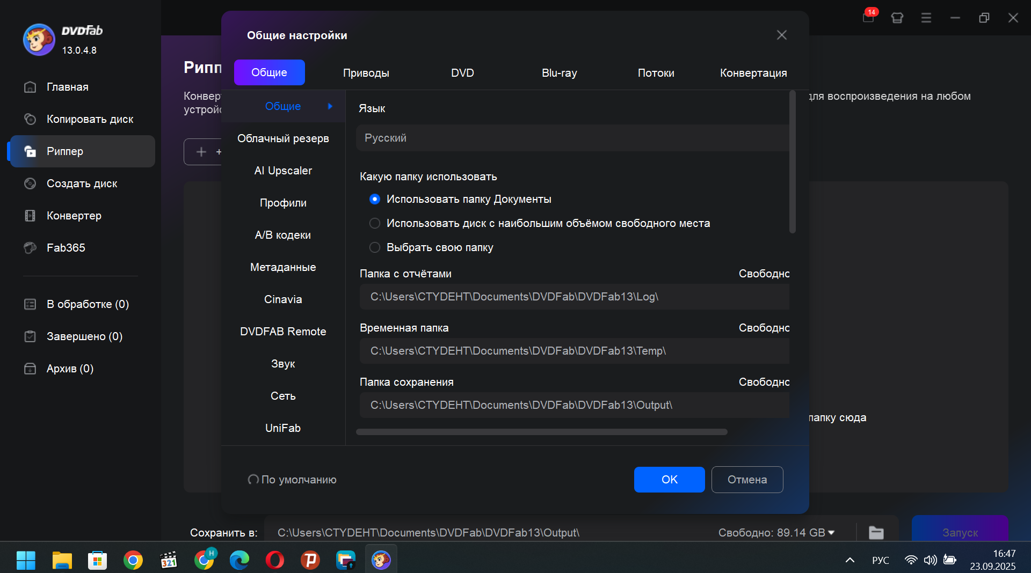1031x573 pixels.
Task: Open the Русский language dropdown
Action: click(x=572, y=138)
